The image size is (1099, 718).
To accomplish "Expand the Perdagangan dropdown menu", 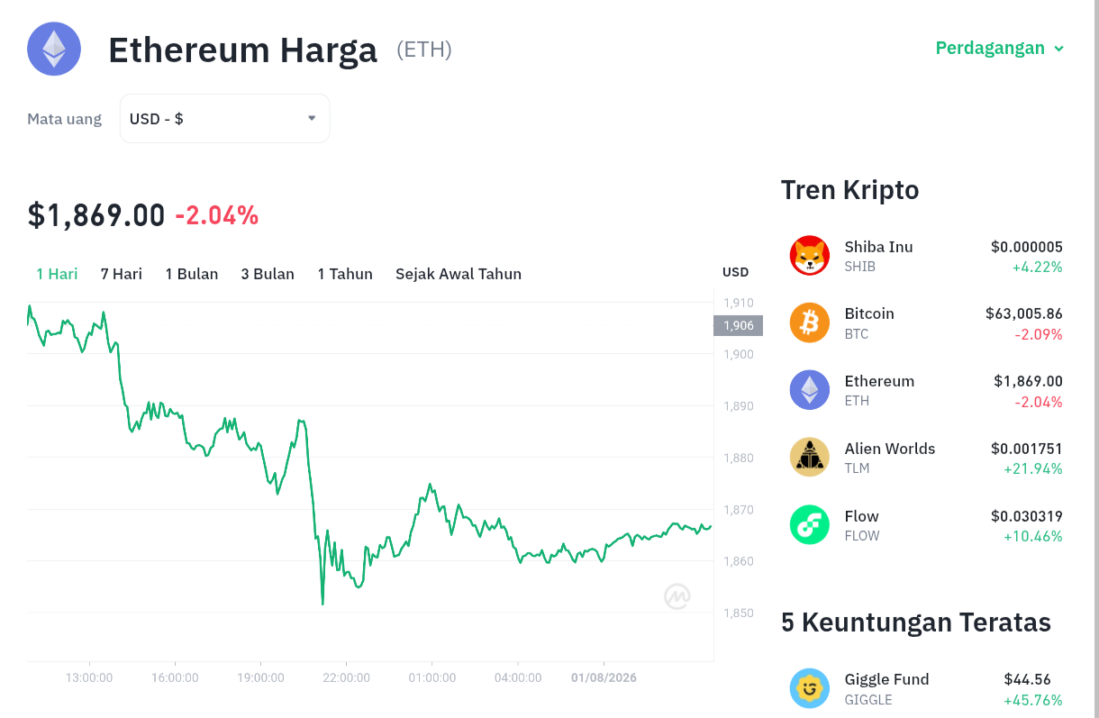I will point(1000,48).
